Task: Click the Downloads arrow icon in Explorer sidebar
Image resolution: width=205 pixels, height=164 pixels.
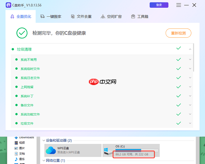Action: 16,137
